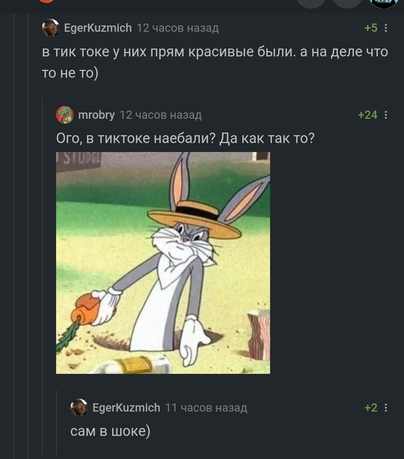This screenshot has width=404, height=459.
Task: Open the three-dot menu on the +2 reply
Action: [x=386, y=407]
